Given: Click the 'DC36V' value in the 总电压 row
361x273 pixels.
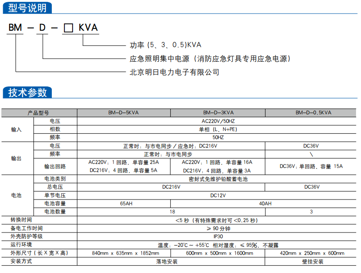Looking at the screenshot, I should point(312,187).
